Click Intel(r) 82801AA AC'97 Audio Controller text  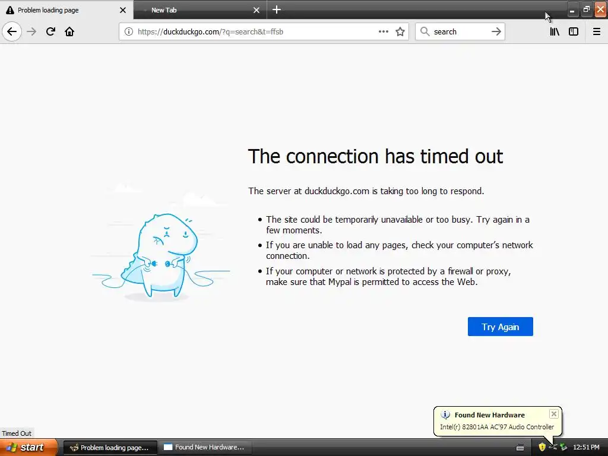tap(497, 427)
